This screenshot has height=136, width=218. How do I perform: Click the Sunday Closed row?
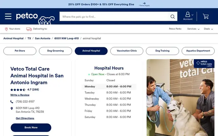coord(109,80)
